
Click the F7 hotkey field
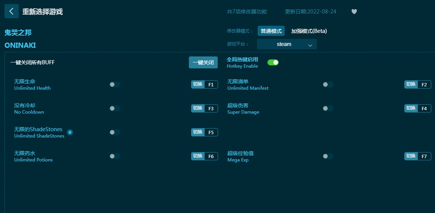click(424, 156)
